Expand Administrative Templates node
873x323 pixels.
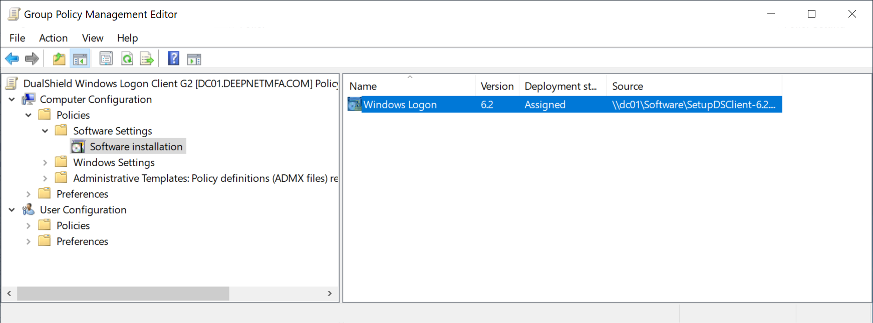tap(45, 178)
